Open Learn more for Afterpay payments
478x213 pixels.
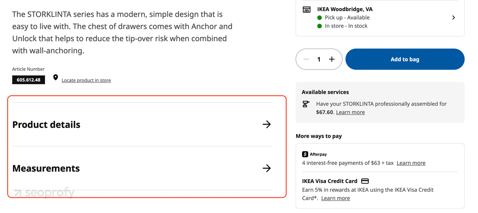[411, 163]
